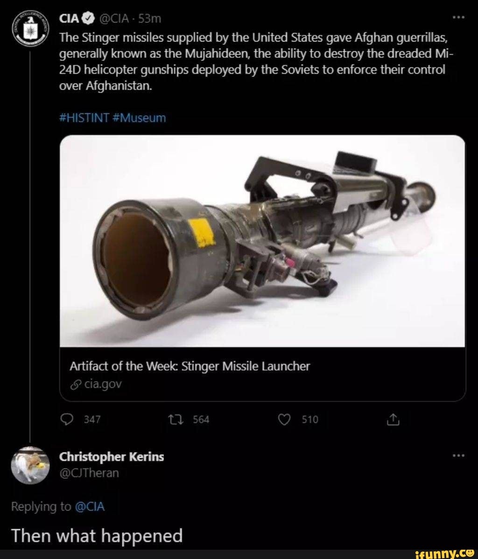Click the @CIA mention in Replying to
This screenshot has width=478, height=559.
tap(89, 506)
